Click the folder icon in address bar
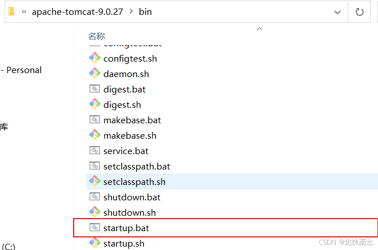This screenshot has height=250, width=378. (11, 11)
